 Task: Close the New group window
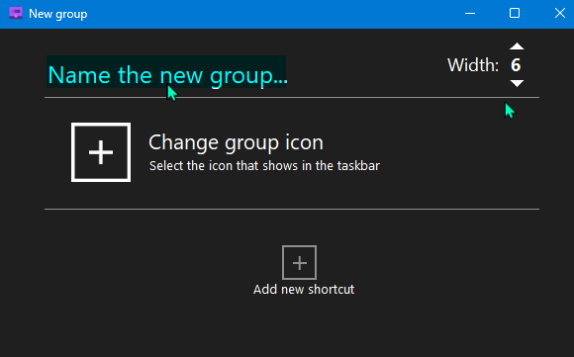tap(560, 14)
